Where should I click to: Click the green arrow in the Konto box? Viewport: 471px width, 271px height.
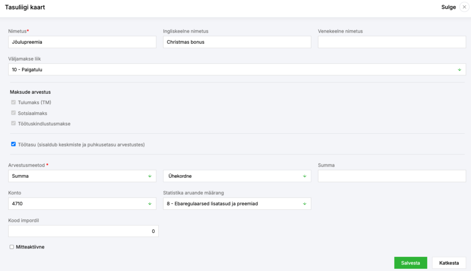[149, 204]
